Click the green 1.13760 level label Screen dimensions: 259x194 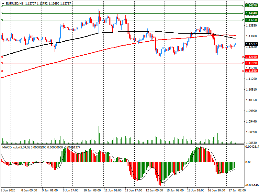click(251, 20)
